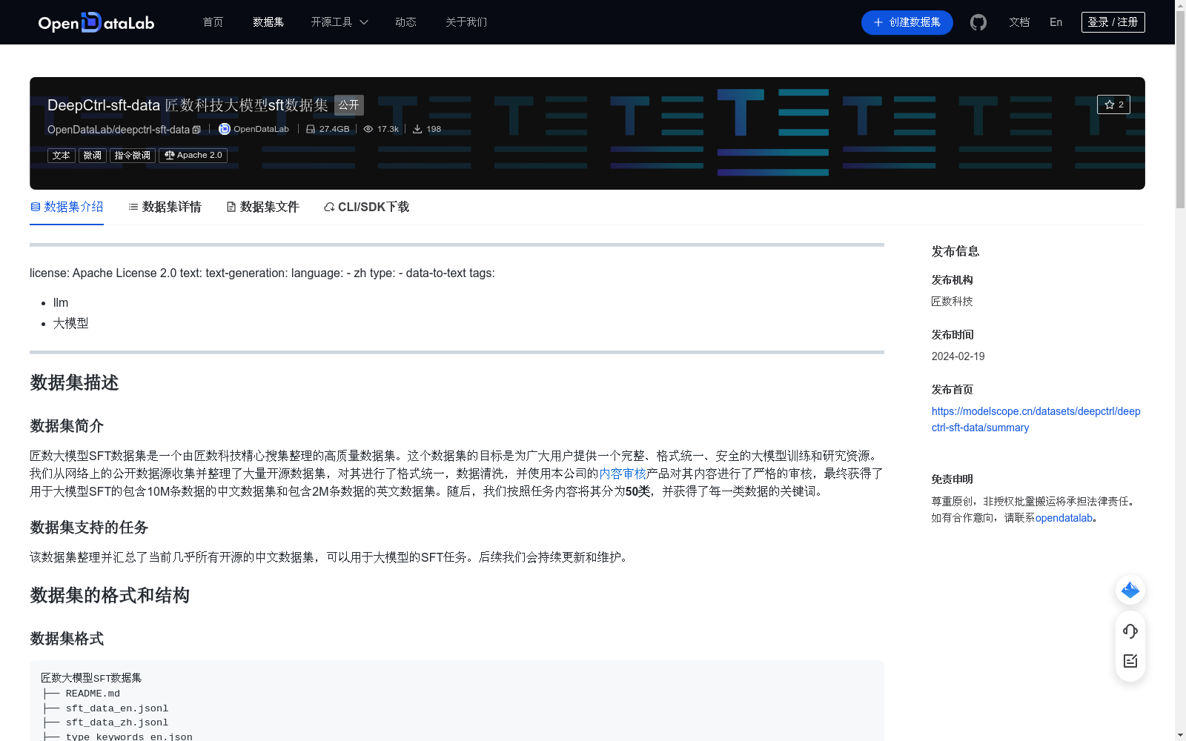Select the publish date 2024-02-19
Image resolution: width=1186 pixels, height=741 pixels.
coord(958,356)
